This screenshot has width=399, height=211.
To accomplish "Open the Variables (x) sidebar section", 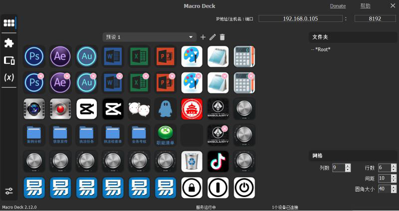I will click(9, 78).
